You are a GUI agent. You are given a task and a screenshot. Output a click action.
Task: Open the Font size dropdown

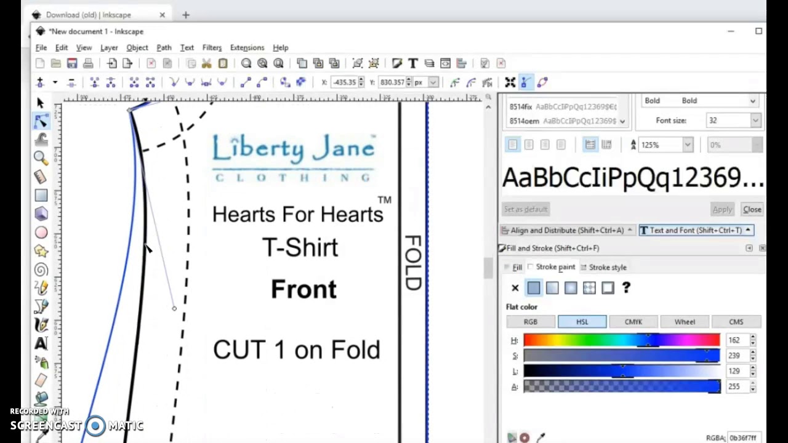coord(755,121)
